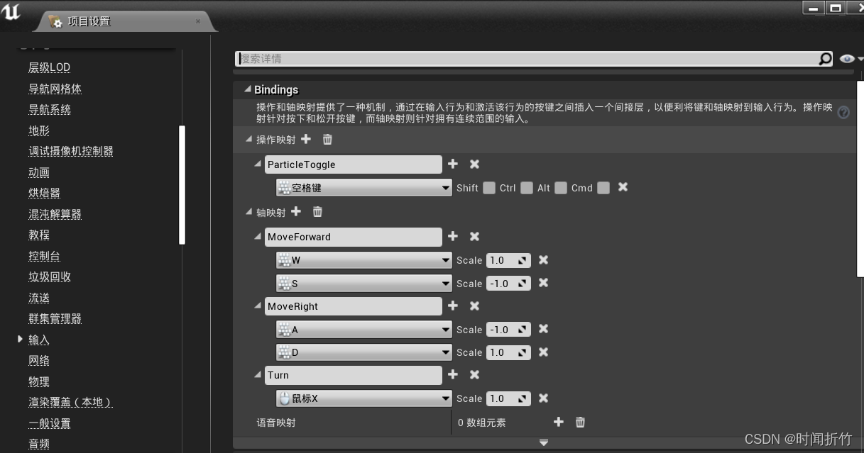Open the A key dropdown
Image resolution: width=864 pixels, height=453 pixels.
tap(363, 330)
